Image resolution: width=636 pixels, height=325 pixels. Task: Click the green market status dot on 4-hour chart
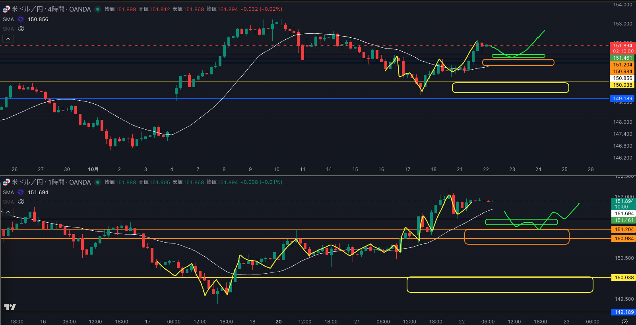tap(97, 9)
